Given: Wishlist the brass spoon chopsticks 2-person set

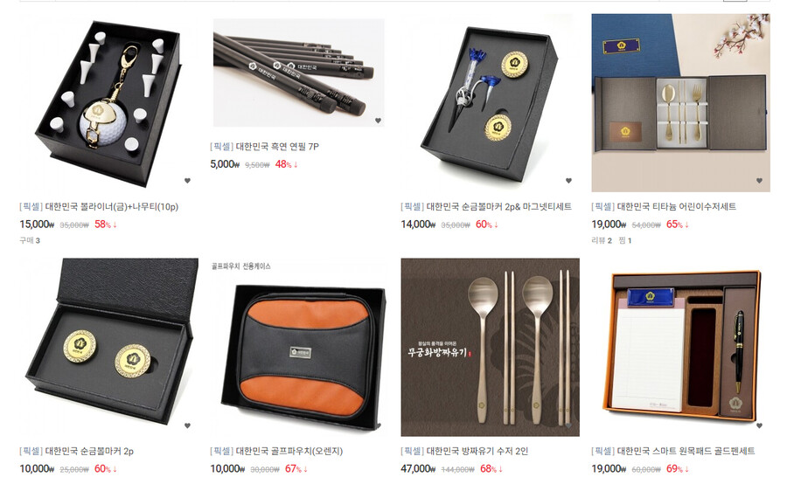Looking at the screenshot, I should 568,425.
